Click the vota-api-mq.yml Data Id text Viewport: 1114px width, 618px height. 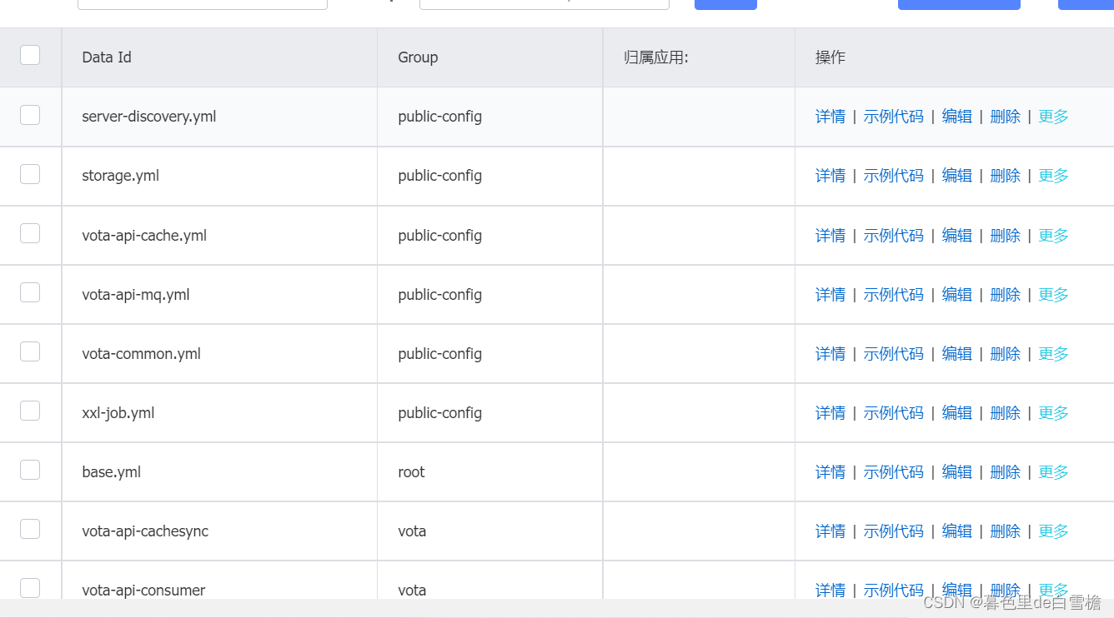coord(136,295)
